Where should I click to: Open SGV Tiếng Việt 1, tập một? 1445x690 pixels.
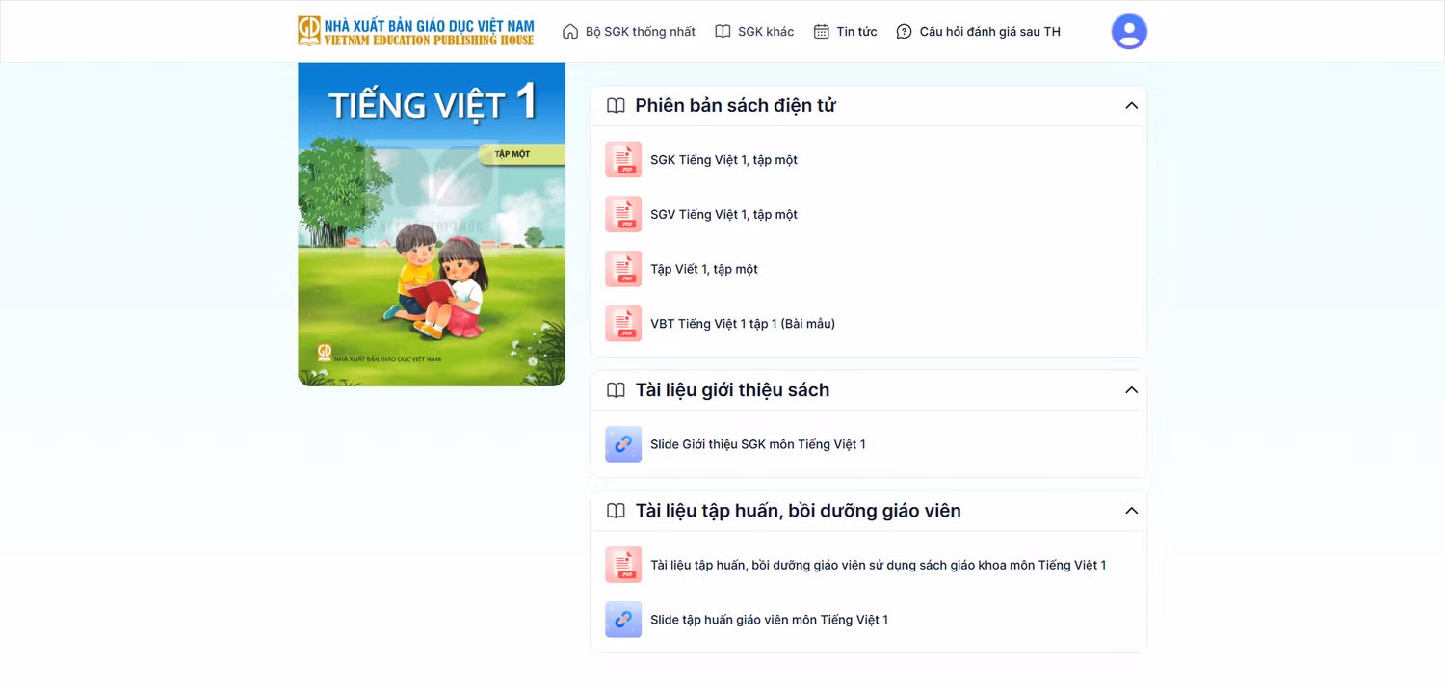pos(723,214)
